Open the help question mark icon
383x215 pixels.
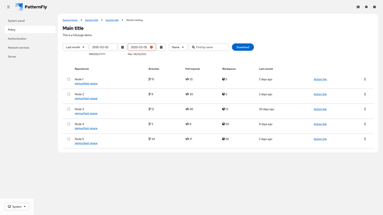click(374, 7)
